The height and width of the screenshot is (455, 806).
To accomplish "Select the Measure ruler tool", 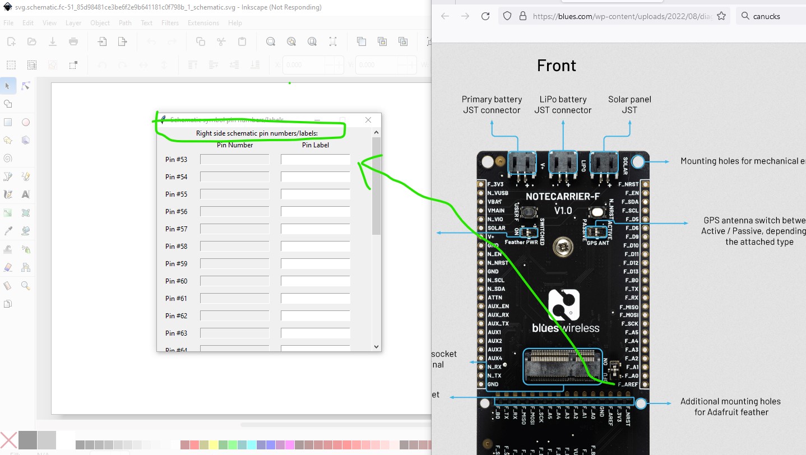I will (x=8, y=286).
